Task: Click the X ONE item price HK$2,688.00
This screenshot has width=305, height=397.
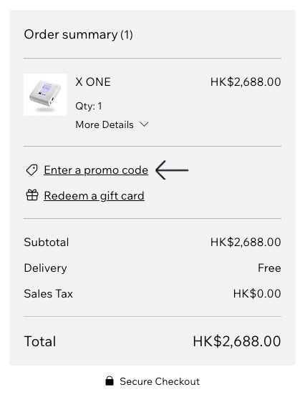Action: [x=246, y=82]
